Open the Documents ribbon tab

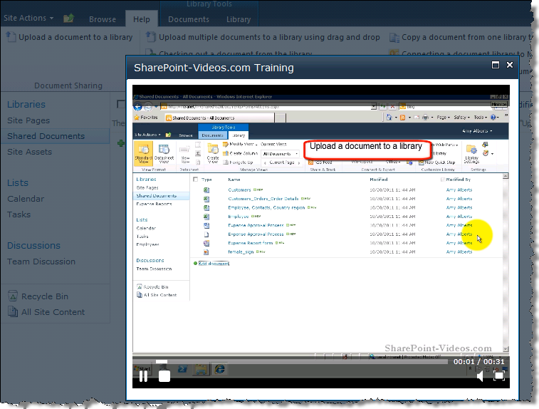(x=189, y=19)
